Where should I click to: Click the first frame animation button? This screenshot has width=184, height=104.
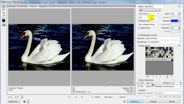point(160,96)
